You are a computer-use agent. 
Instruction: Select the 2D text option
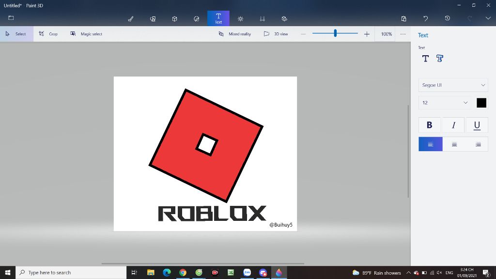(x=425, y=58)
